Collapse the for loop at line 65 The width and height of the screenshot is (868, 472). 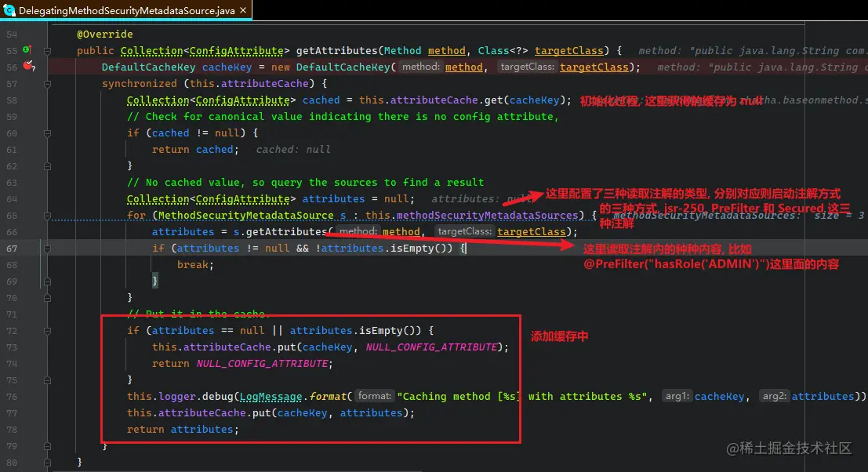coord(47,216)
